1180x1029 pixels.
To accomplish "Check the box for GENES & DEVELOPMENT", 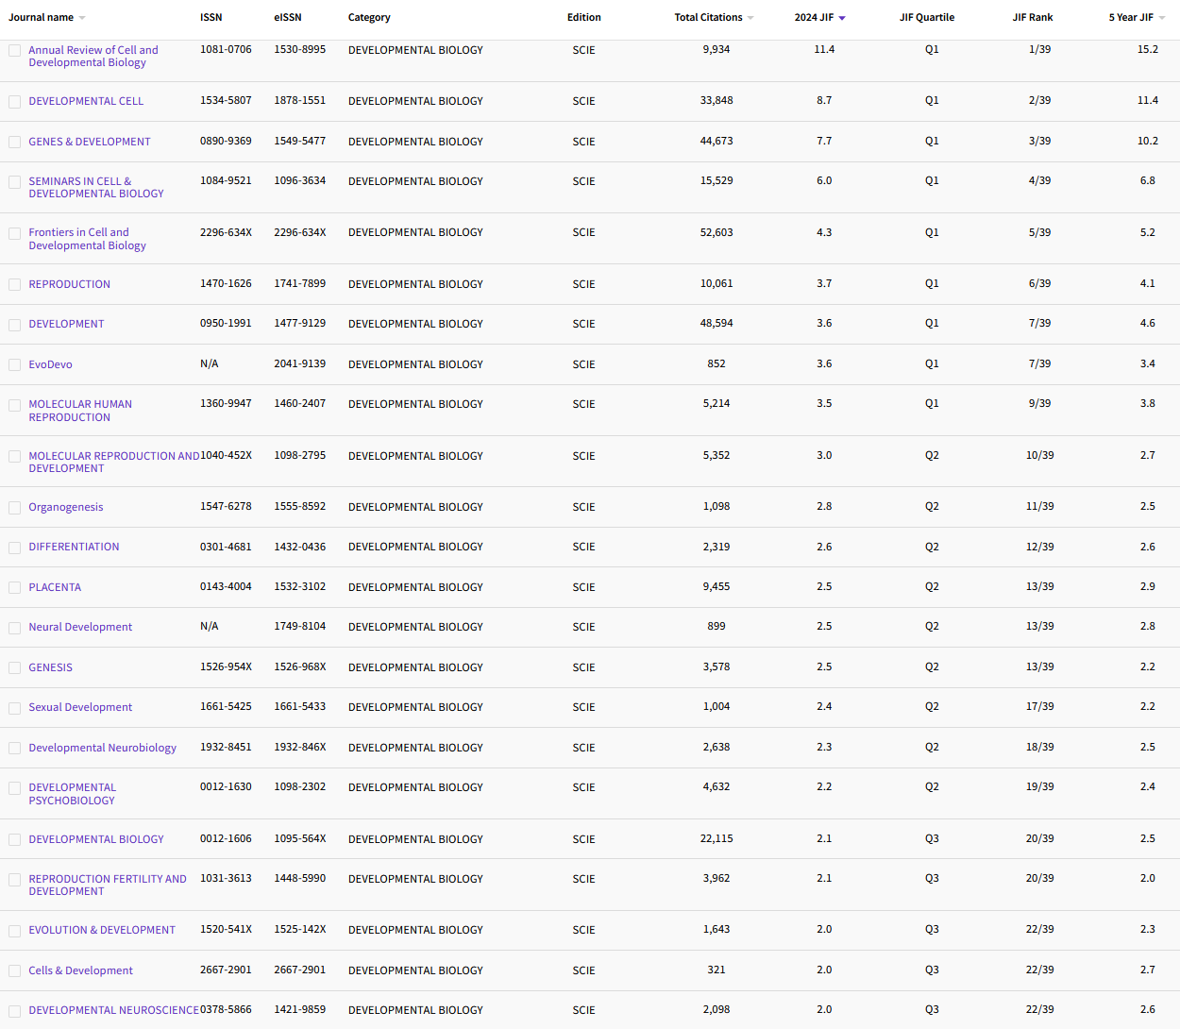I will tap(14, 142).
